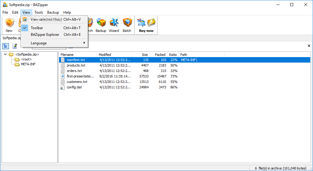Select the first-presentatio... file
The width and height of the screenshot is (313, 171).
pyautogui.click(x=80, y=76)
